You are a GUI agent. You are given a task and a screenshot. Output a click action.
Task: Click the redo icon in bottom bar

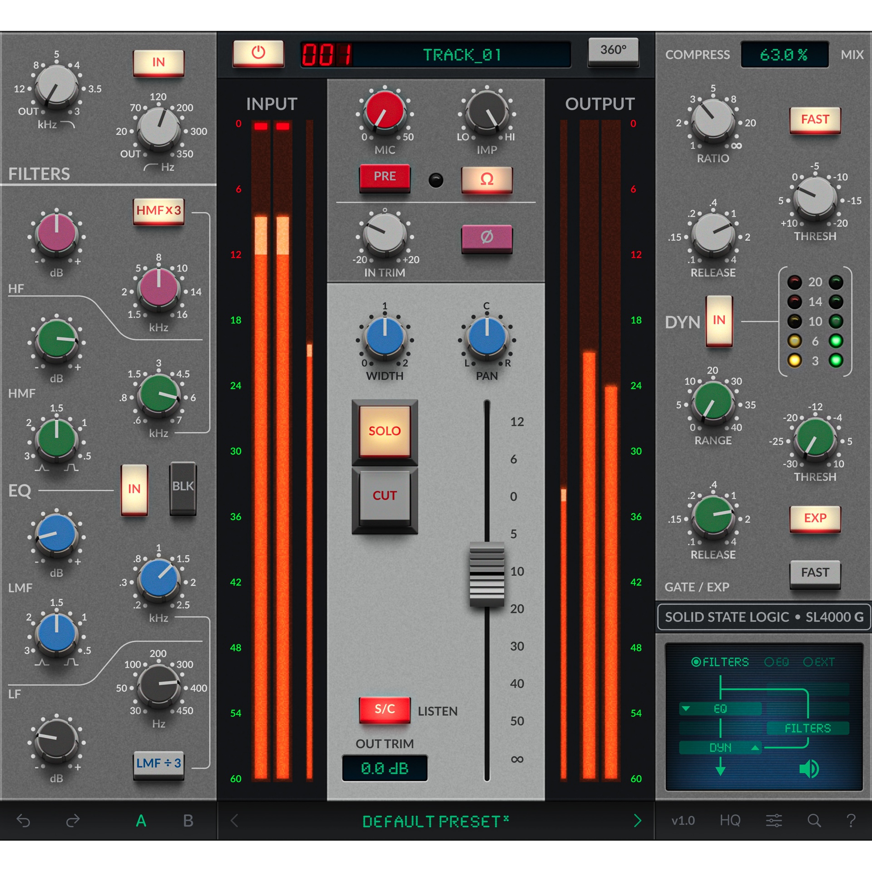pyautogui.click(x=73, y=821)
